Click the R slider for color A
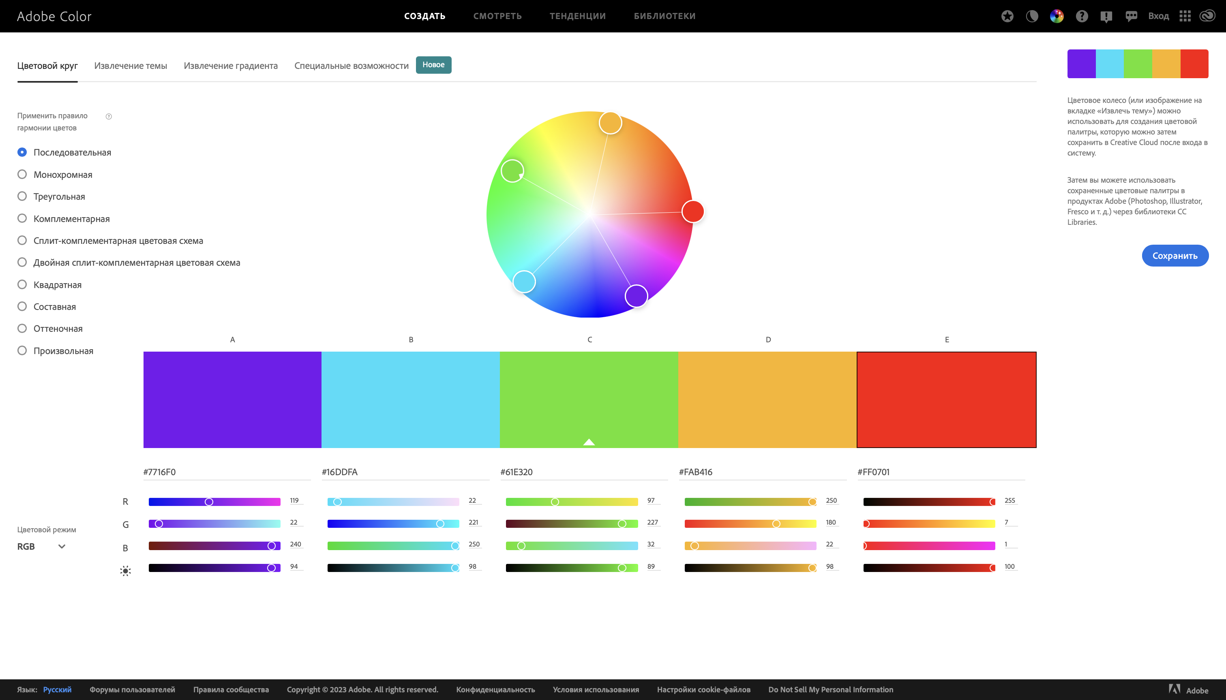The width and height of the screenshot is (1226, 700). 214,502
